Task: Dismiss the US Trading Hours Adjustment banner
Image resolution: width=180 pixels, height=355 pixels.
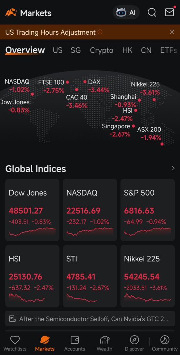Action: (172, 32)
